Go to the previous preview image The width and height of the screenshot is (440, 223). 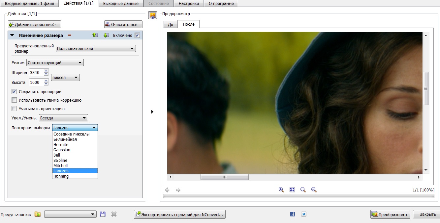pyautogui.click(x=167, y=190)
